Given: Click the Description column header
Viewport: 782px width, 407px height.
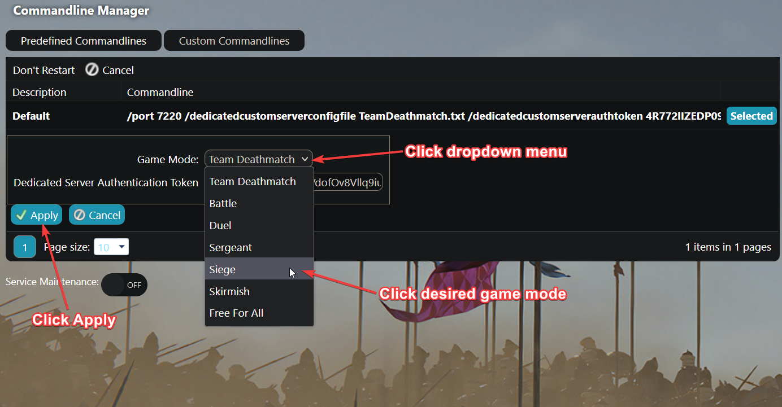Looking at the screenshot, I should click(40, 92).
